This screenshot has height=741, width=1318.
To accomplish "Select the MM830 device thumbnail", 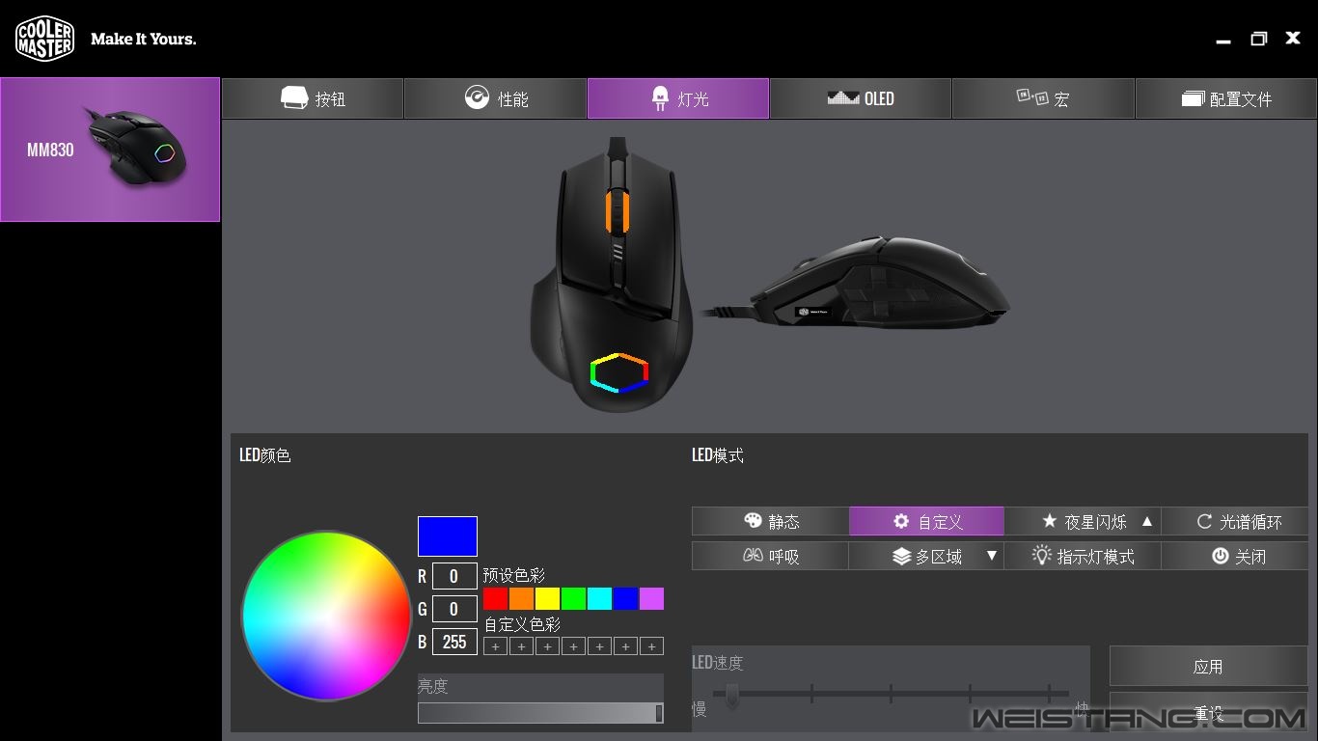I will [x=110, y=150].
